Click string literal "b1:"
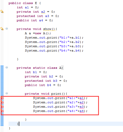Image resolution: width=123 pixels, height=132 pixels. 64,38
